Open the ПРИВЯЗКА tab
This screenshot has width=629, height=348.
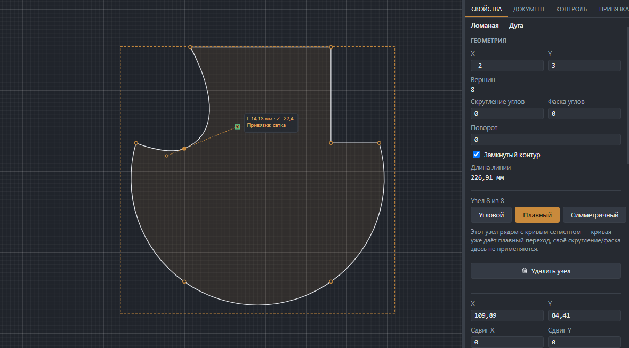tap(613, 9)
